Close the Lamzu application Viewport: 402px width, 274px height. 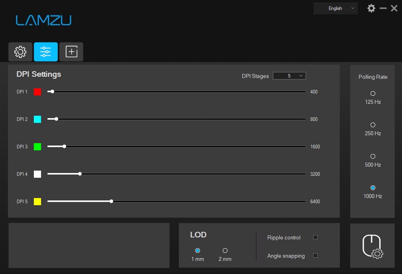[394, 8]
